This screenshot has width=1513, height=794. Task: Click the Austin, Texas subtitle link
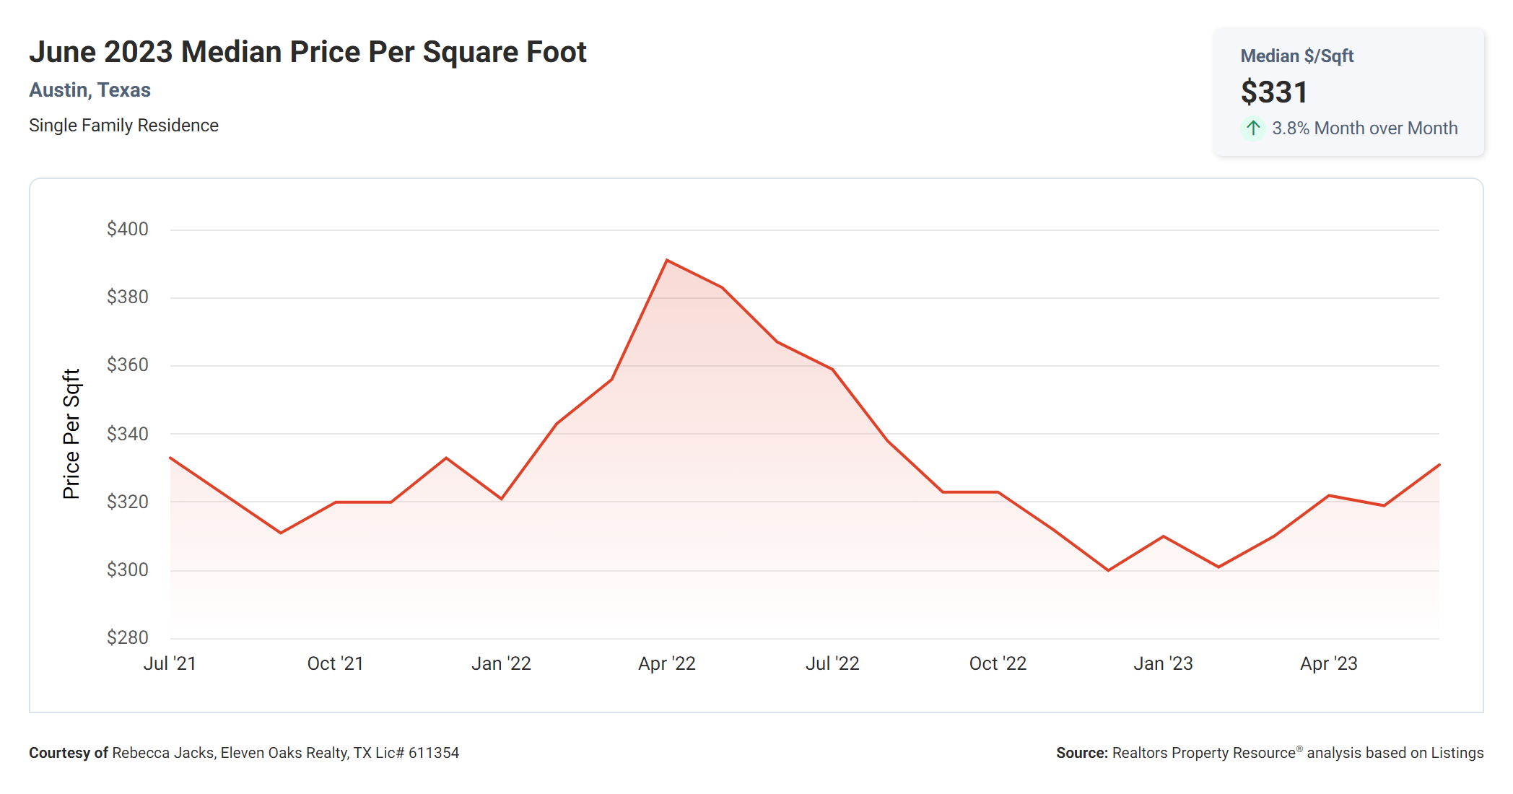click(90, 90)
